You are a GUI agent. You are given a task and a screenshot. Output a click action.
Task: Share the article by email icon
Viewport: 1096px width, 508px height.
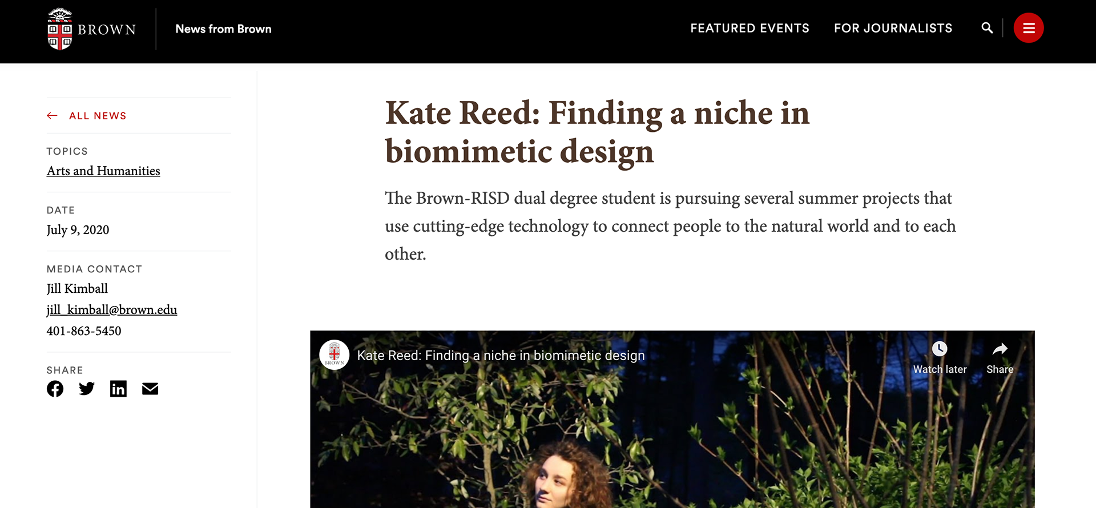pyautogui.click(x=150, y=389)
